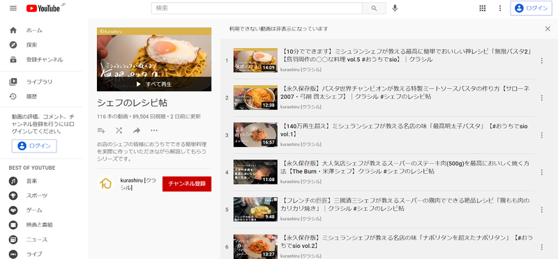Click the compass explore icon
This screenshot has height=259, width=558.
[13, 45]
